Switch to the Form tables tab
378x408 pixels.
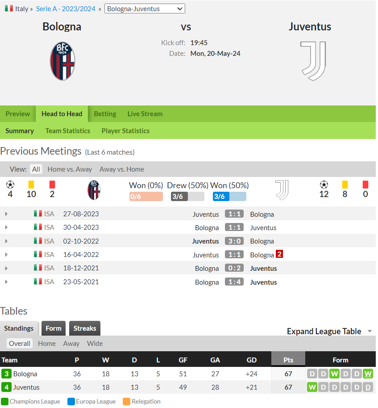[54, 328]
